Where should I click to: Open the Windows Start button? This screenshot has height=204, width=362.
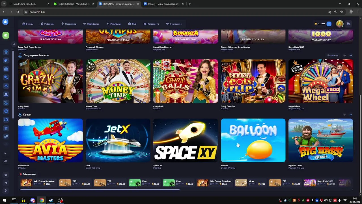click(x=5, y=200)
